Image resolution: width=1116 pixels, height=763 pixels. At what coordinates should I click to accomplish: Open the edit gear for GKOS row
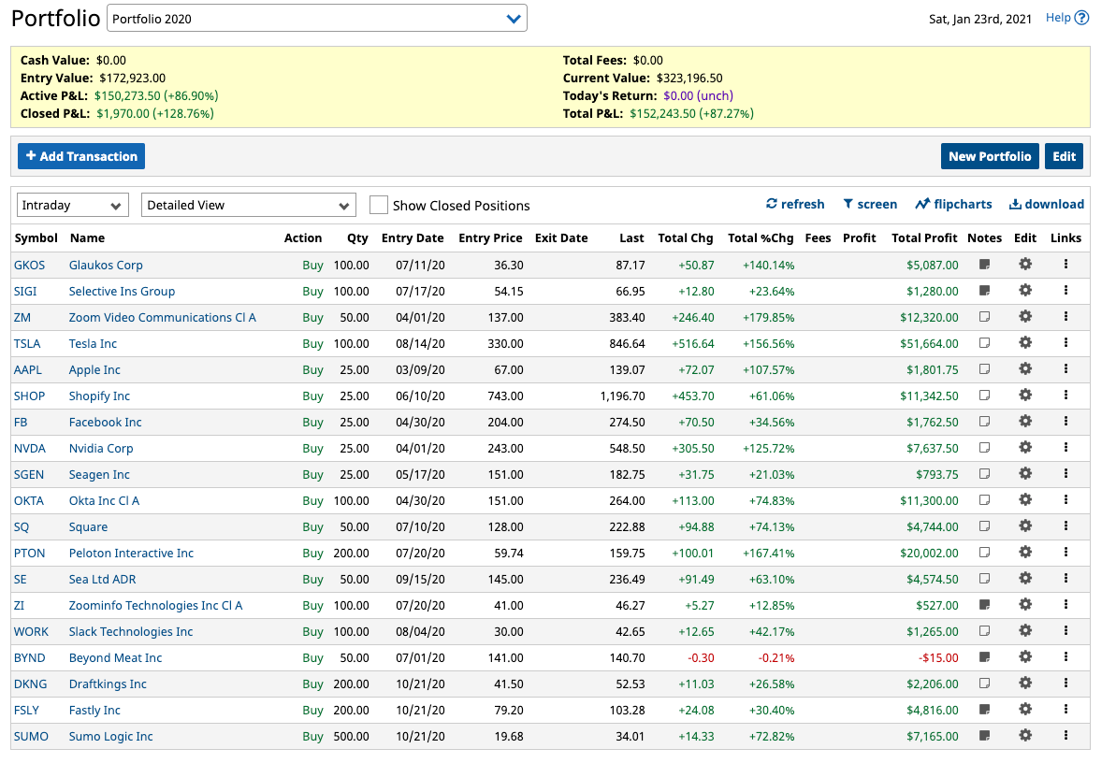(x=1025, y=264)
